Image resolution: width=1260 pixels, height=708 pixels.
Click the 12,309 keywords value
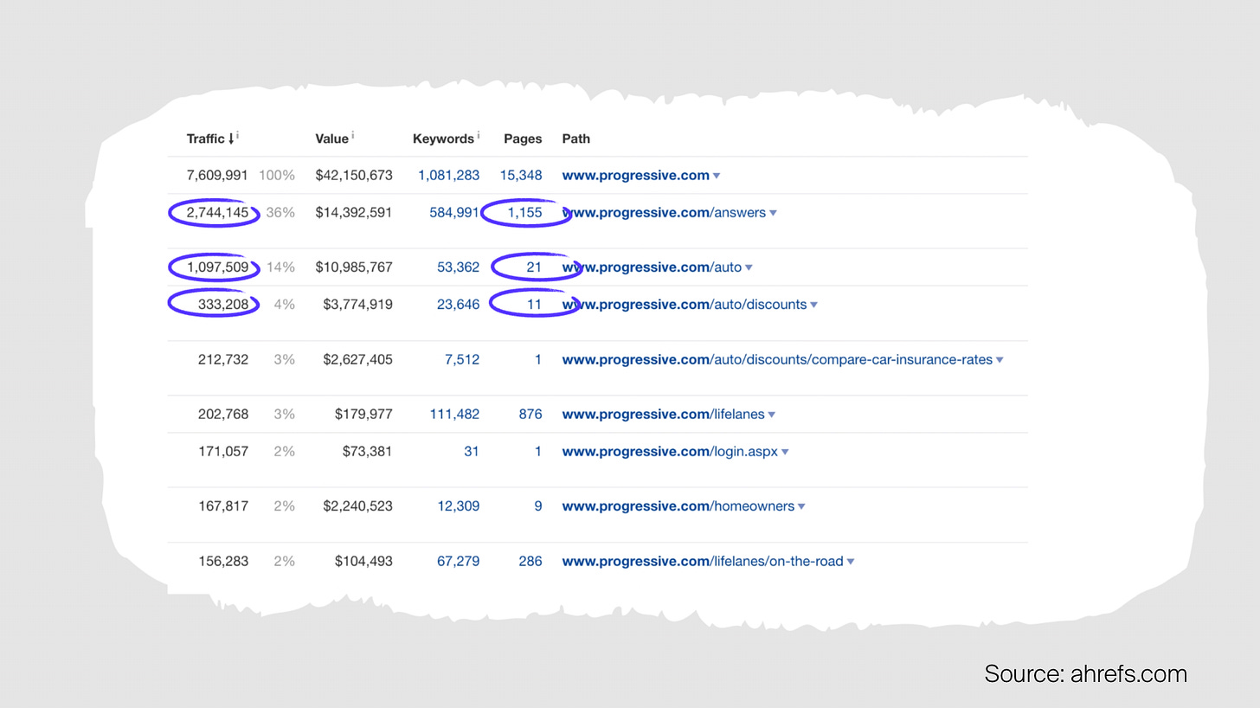[458, 505]
